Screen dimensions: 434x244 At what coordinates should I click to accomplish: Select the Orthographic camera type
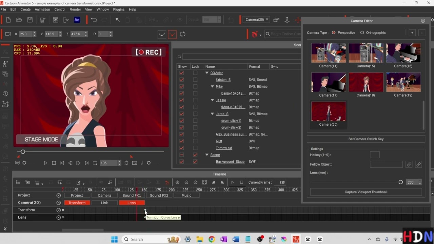pyautogui.click(x=362, y=33)
